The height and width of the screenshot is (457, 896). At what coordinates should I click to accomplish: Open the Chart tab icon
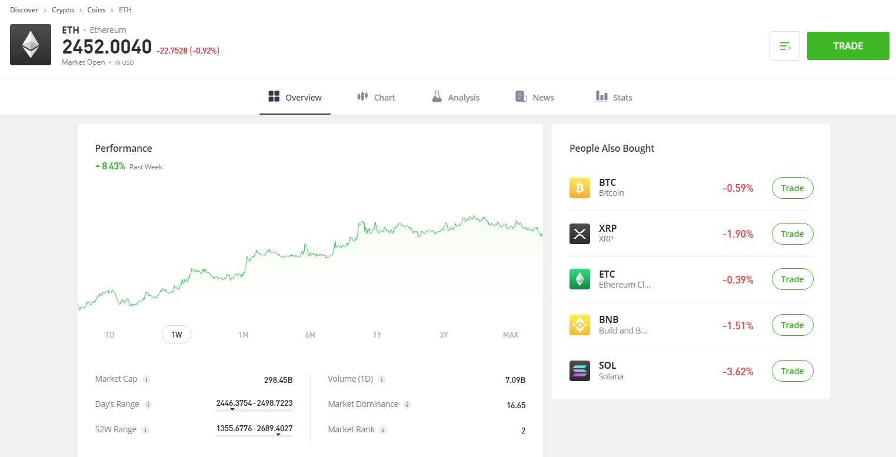pos(362,96)
